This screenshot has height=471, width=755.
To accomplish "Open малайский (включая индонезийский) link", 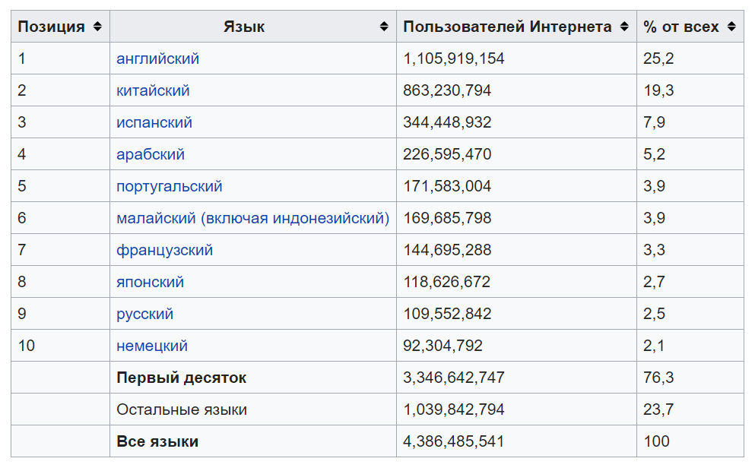I will (x=252, y=218).
